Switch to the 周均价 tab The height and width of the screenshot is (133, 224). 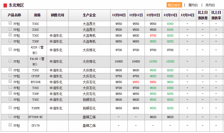[193, 5]
